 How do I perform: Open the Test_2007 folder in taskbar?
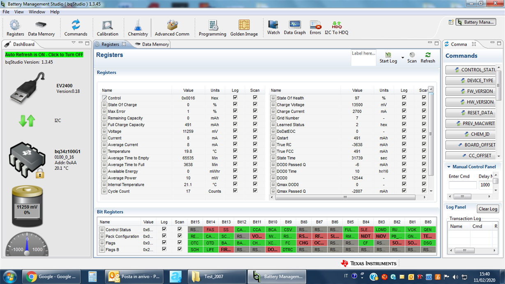[x=217, y=277]
